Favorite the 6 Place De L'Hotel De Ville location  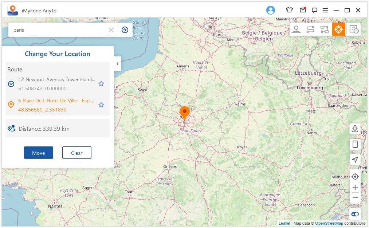(101, 105)
